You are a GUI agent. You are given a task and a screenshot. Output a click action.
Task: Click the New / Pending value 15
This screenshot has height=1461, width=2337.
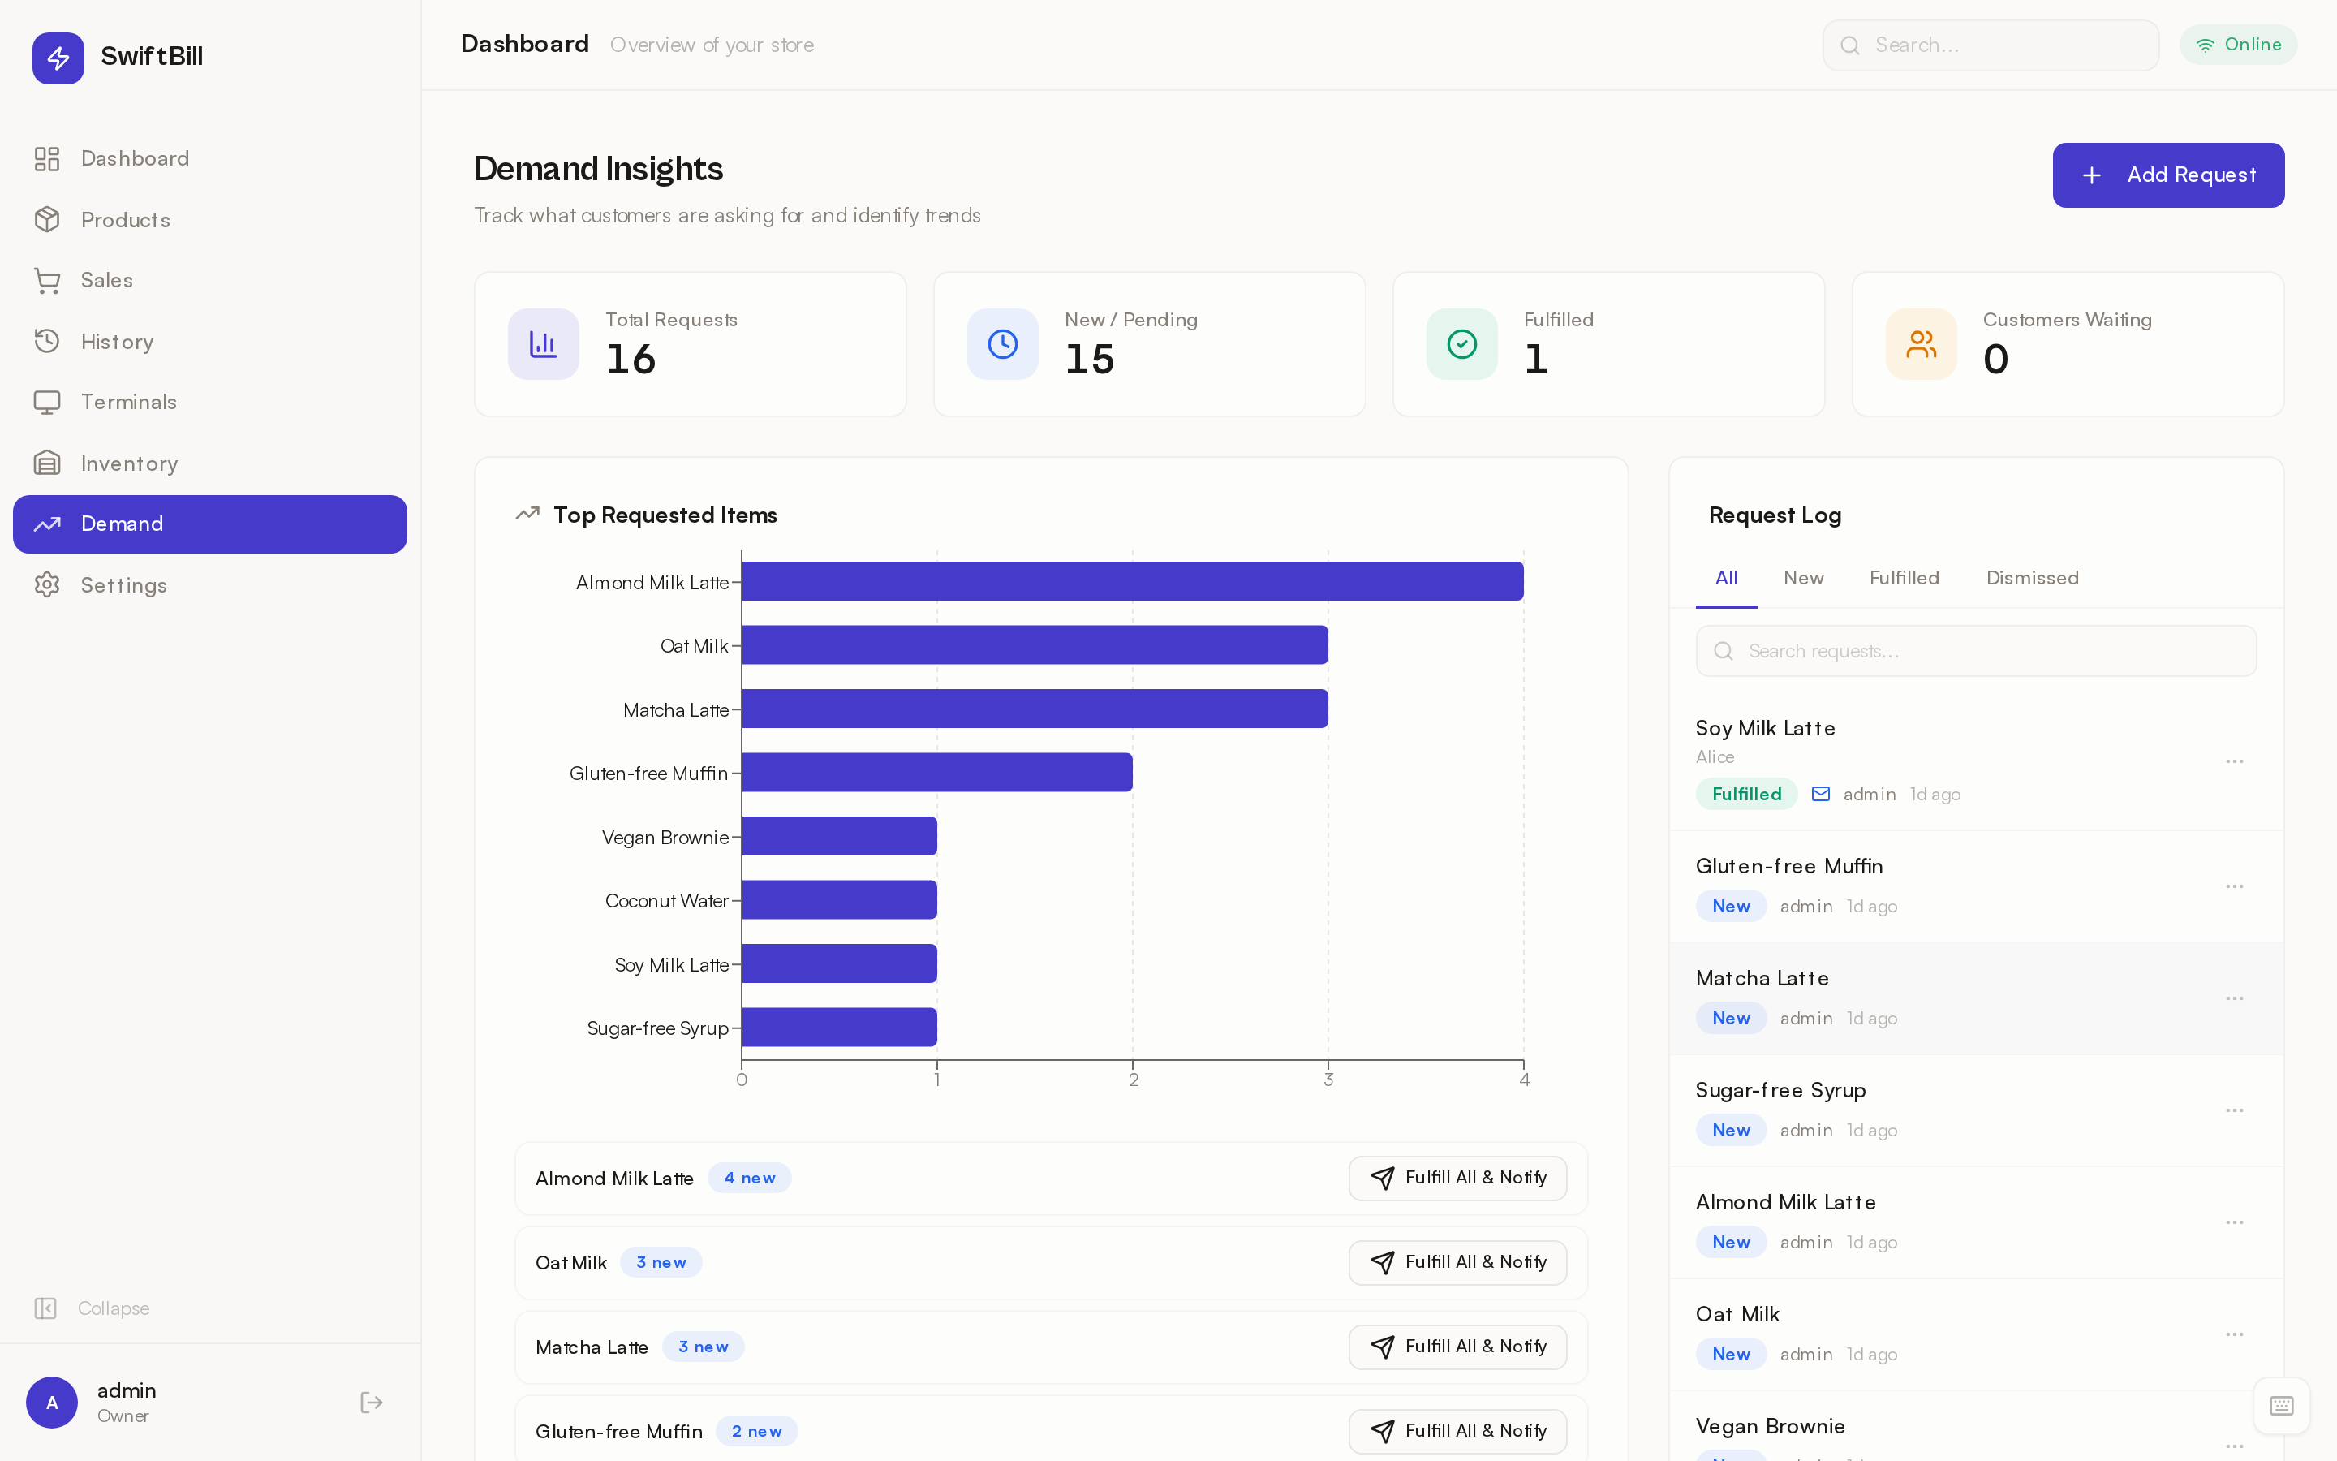[1089, 360]
